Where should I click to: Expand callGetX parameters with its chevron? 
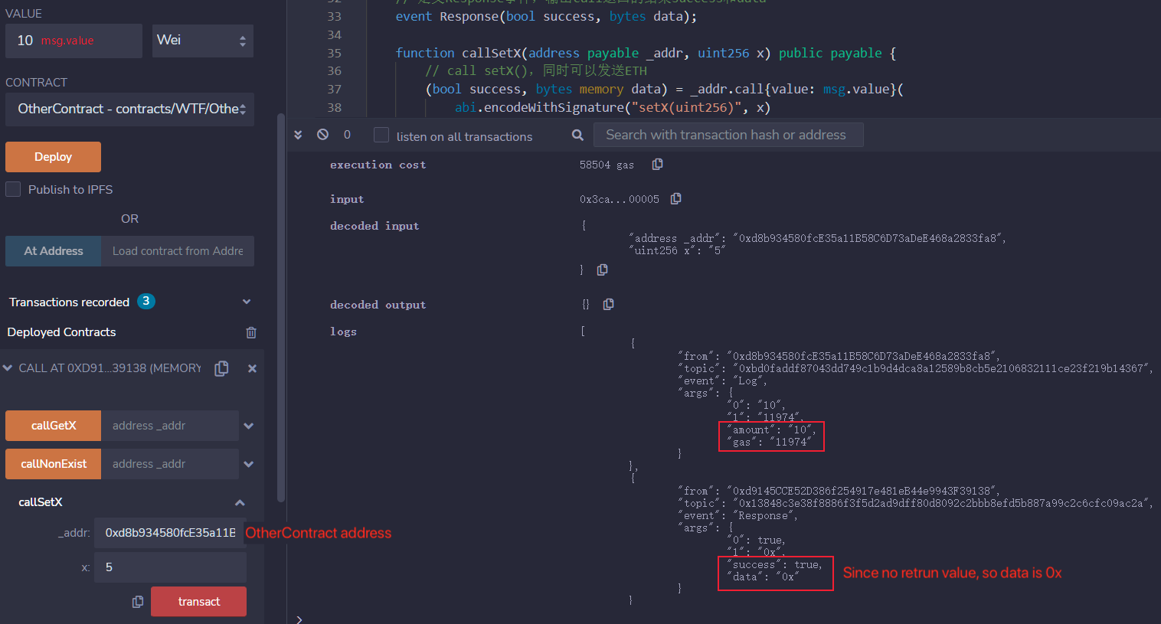pyautogui.click(x=247, y=426)
